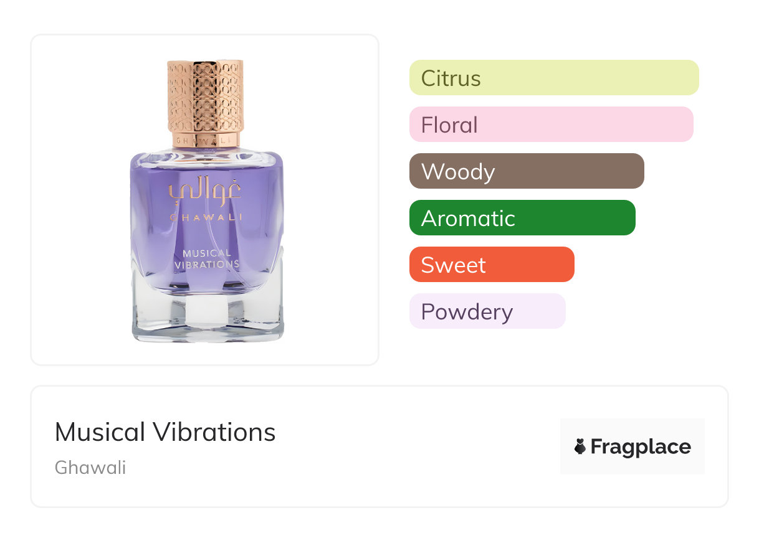Image resolution: width=759 pixels, height=538 pixels.
Task: Click the Powdery accord bar
Action: click(x=487, y=311)
